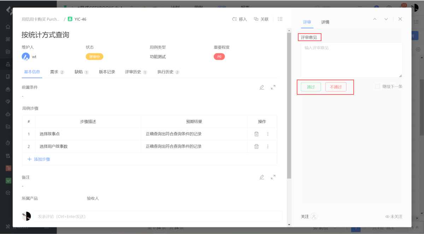Expand the 前置条件 section to fullscreen
This screenshot has width=424, height=234.
(273, 87)
